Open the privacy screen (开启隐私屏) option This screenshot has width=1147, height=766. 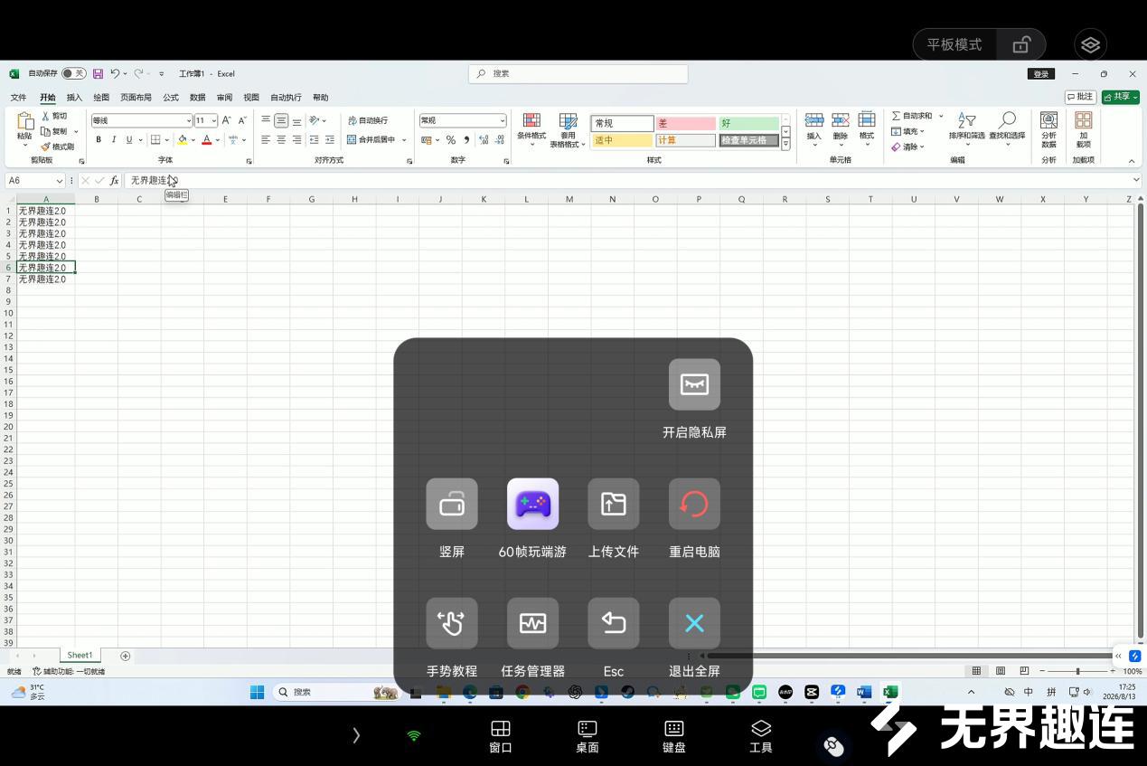tap(694, 384)
